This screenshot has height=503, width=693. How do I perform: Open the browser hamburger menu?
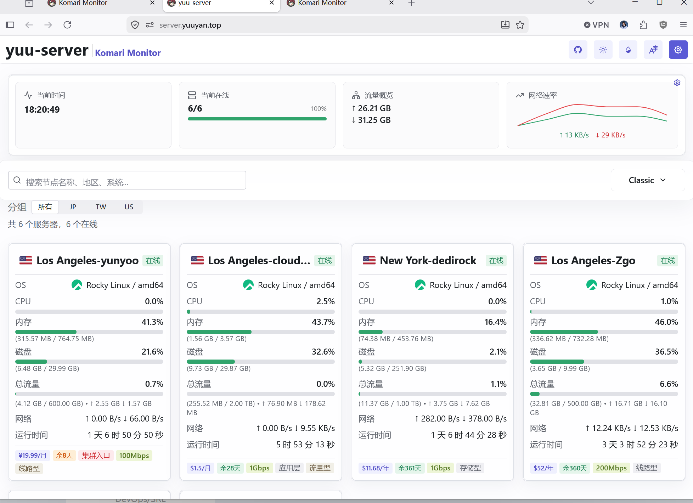pyautogui.click(x=683, y=25)
